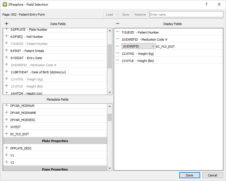Viewport: 226px width, 181px height.
Task: Click plus icon beside VISDAT Entry Date
Action: coord(7,58)
